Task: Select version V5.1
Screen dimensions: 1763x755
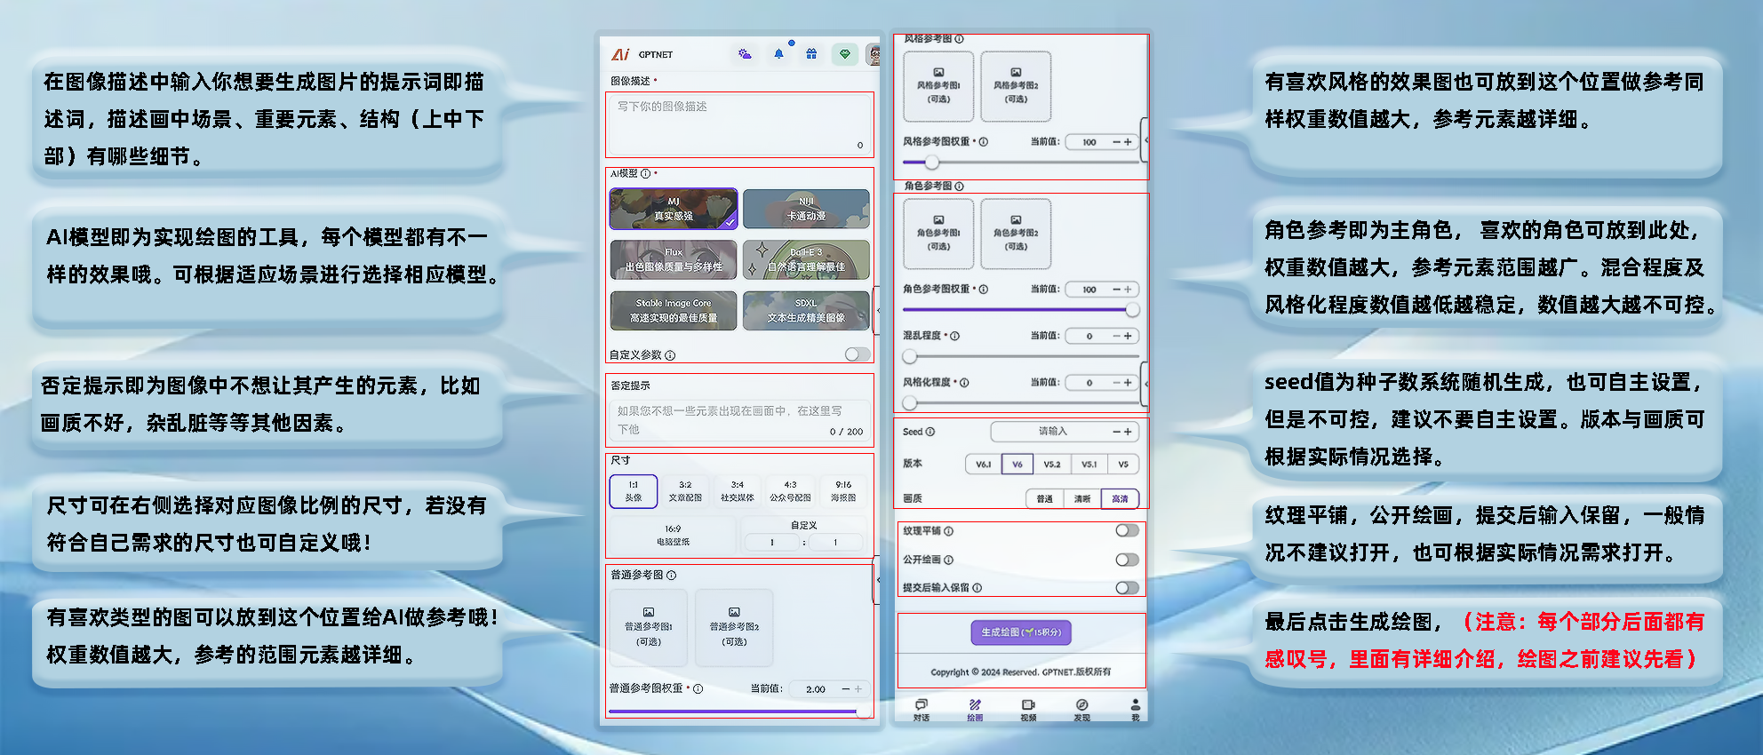Action: 1089,464
